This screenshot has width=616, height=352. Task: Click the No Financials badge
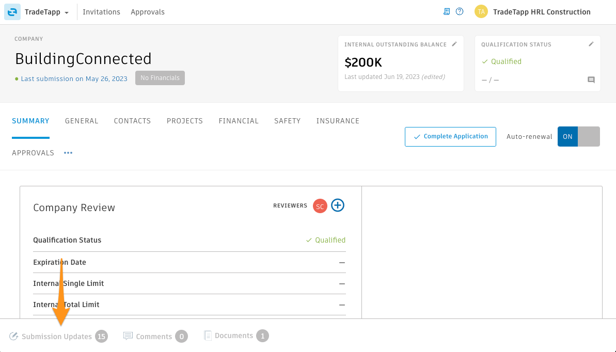160,78
